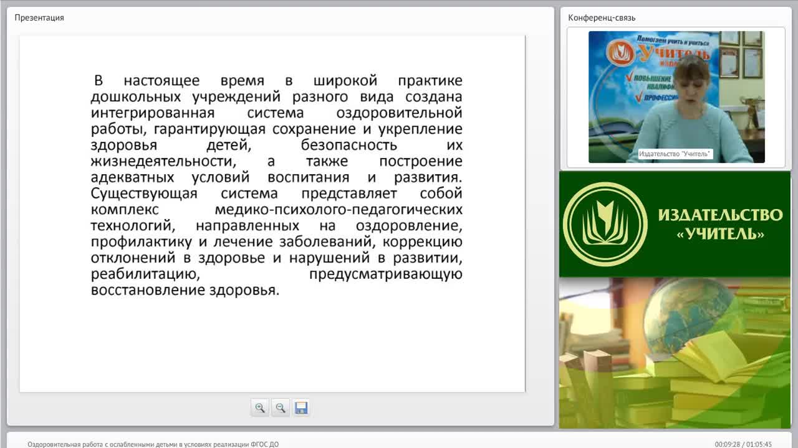Viewport: 798px width, 448px height.
Task: Click the blank area below slide text
Action: point(272,345)
